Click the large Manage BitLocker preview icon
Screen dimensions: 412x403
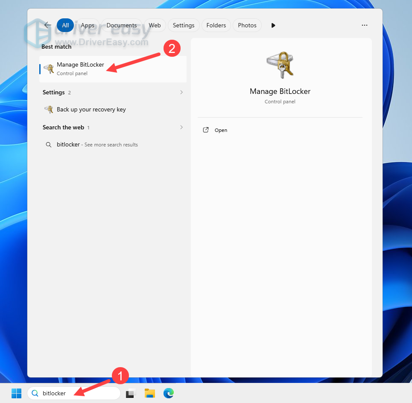[280, 65]
